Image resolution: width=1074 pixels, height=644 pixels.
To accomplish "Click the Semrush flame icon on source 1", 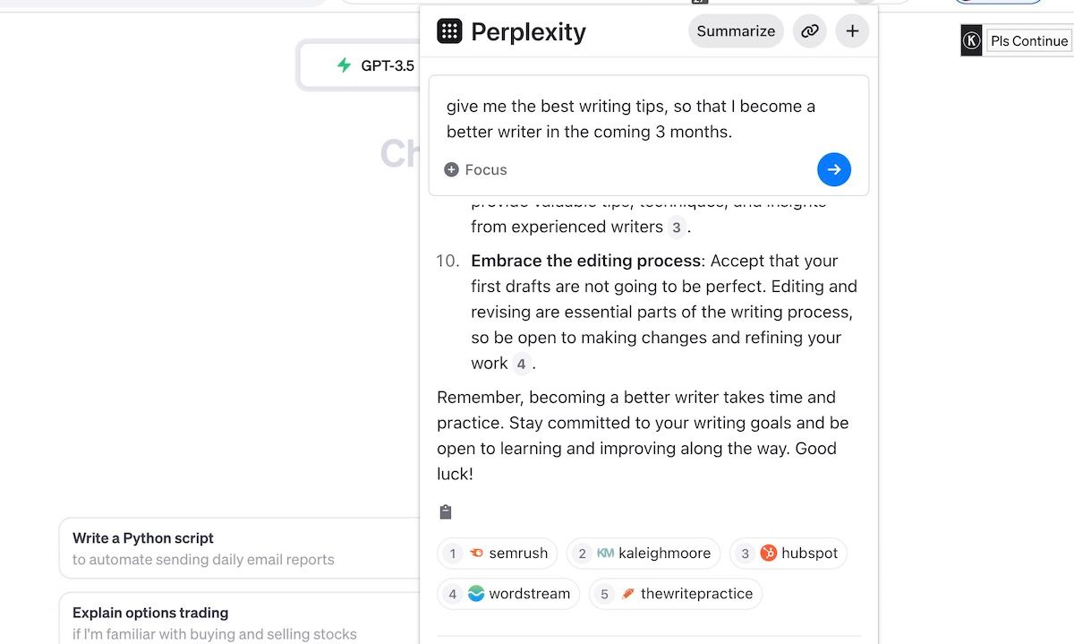I will (x=475, y=554).
